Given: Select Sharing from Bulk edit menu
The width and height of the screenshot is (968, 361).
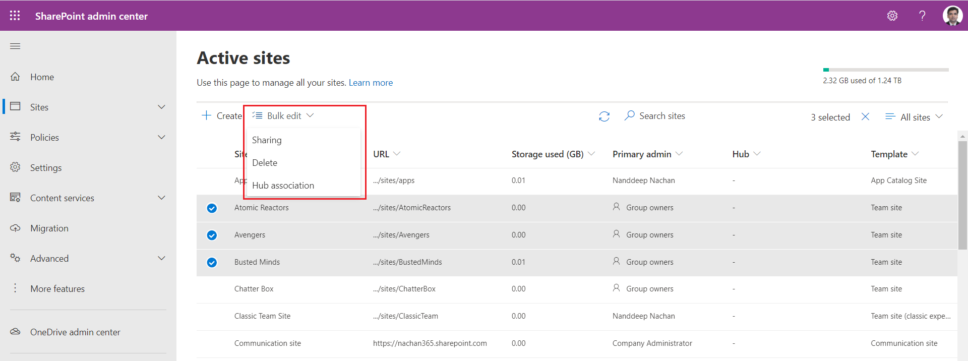Looking at the screenshot, I should (x=267, y=140).
